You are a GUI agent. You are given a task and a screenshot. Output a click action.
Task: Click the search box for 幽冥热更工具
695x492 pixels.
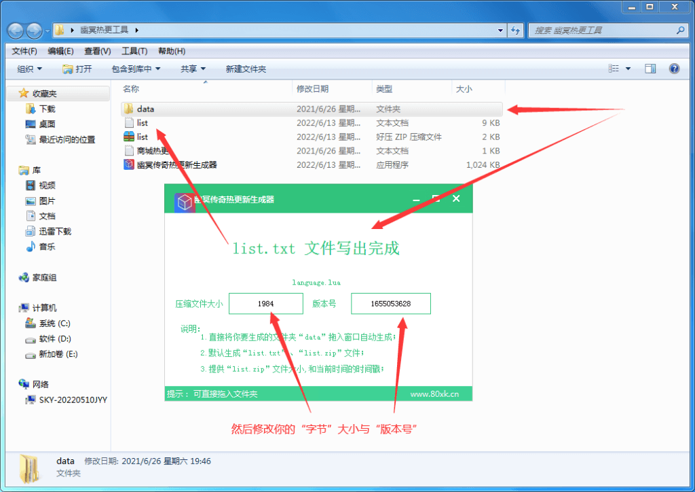click(x=607, y=31)
